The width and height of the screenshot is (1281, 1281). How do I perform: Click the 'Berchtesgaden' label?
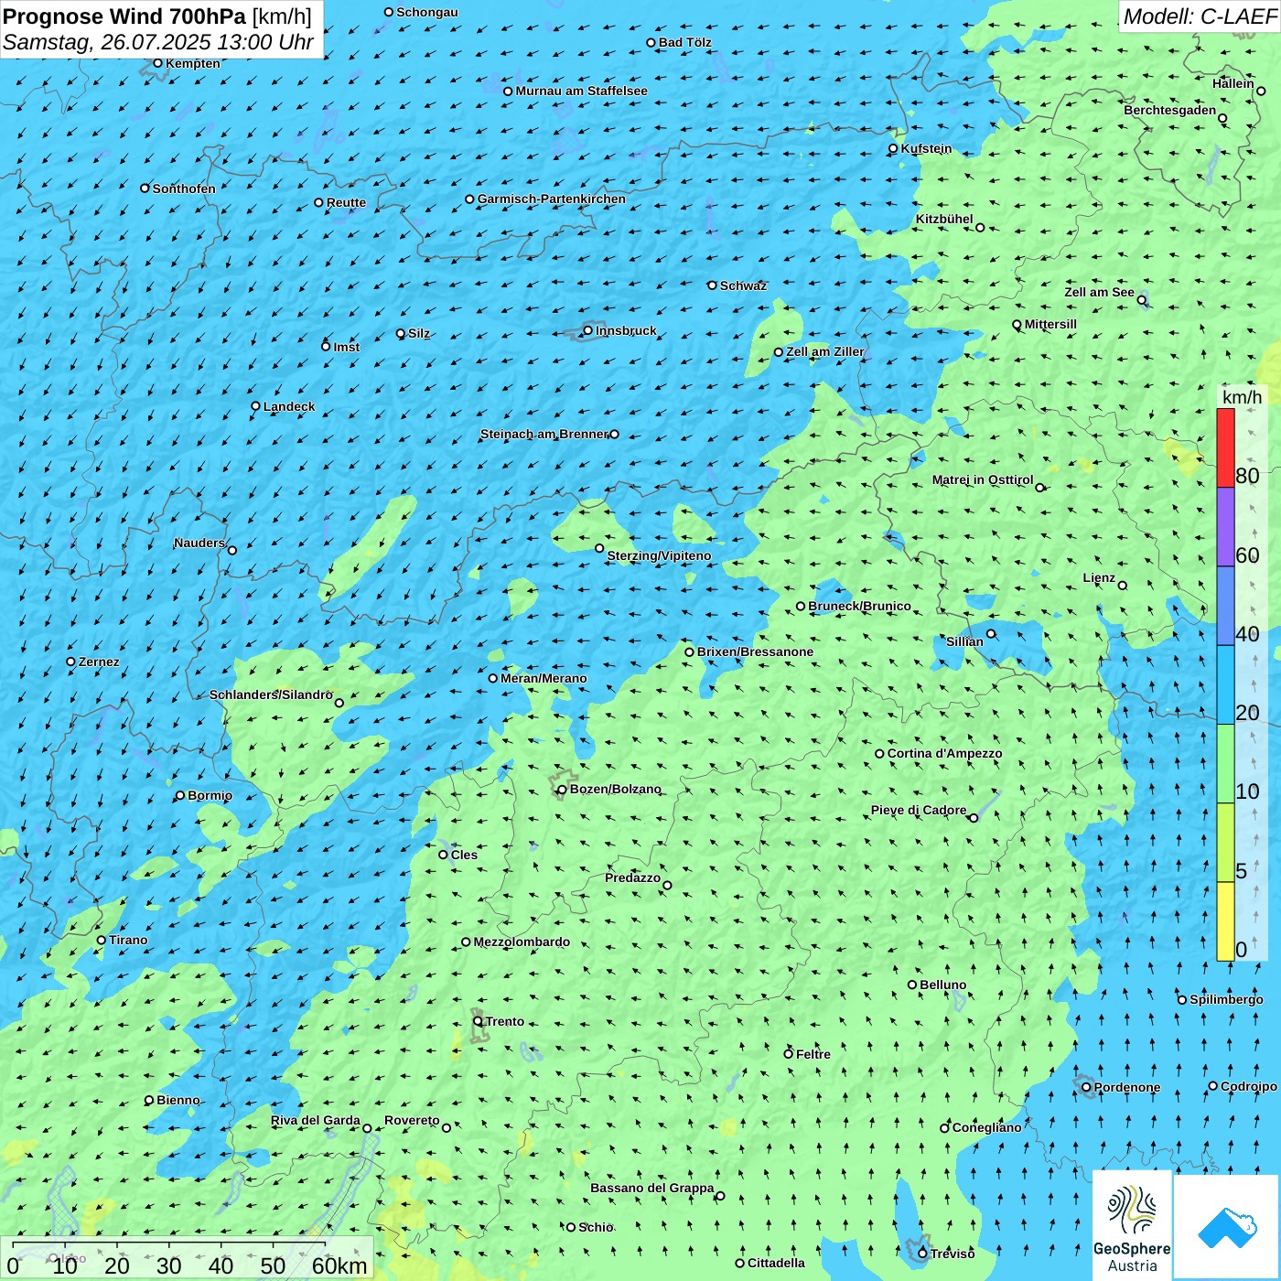pyautogui.click(x=1170, y=110)
